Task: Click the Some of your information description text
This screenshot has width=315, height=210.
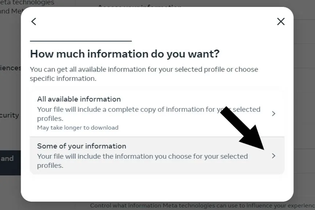Action: pos(142,161)
